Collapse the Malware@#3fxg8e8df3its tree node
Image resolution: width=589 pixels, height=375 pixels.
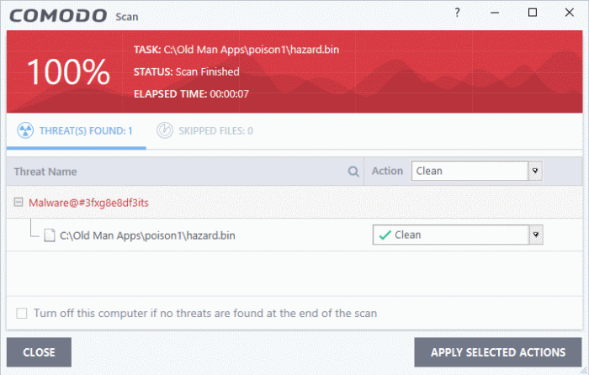pos(18,203)
